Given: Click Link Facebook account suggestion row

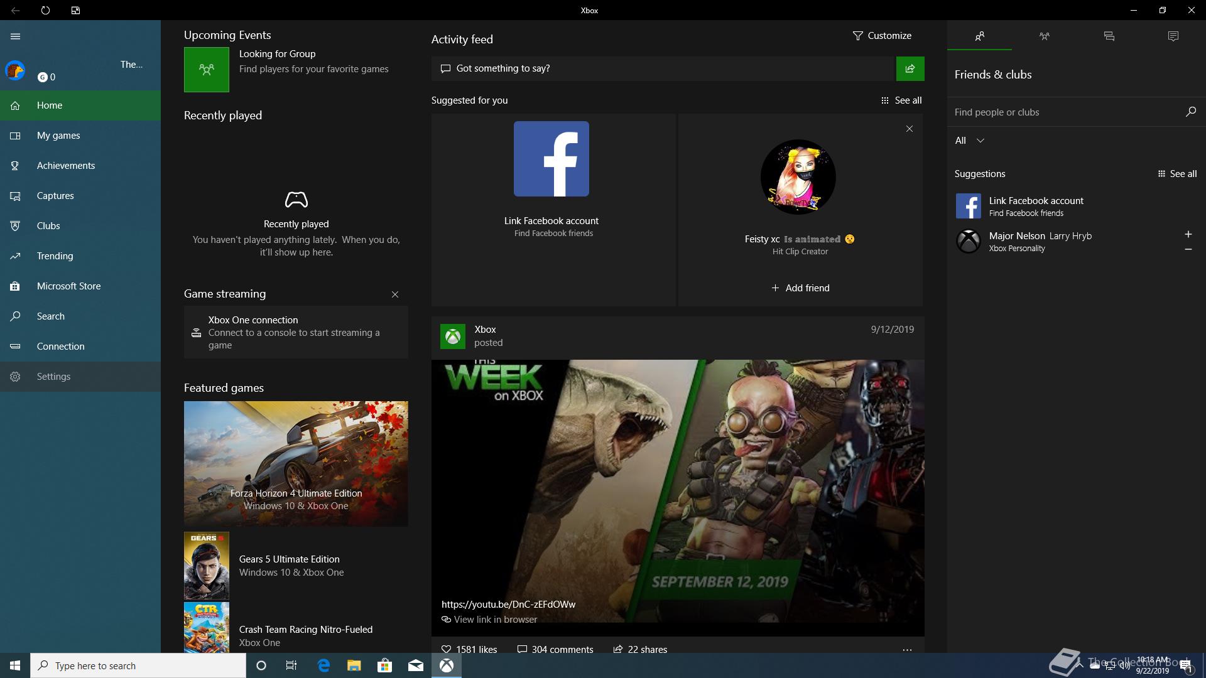Looking at the screenshot, I should pyautogui.click(x=1077, y=206).
